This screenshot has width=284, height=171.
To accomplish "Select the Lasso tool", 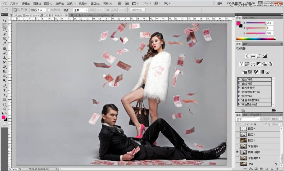I will (5, 29).
